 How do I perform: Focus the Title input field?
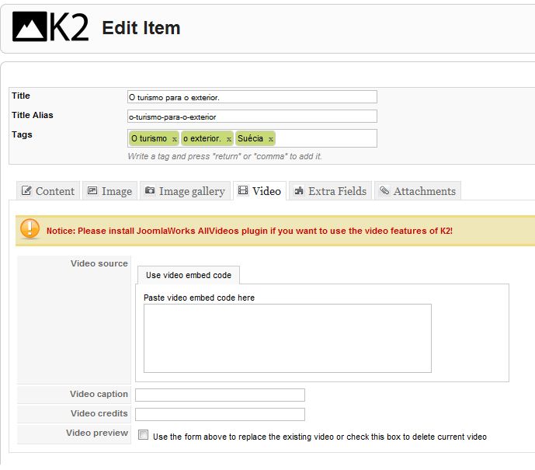point(252,97)
